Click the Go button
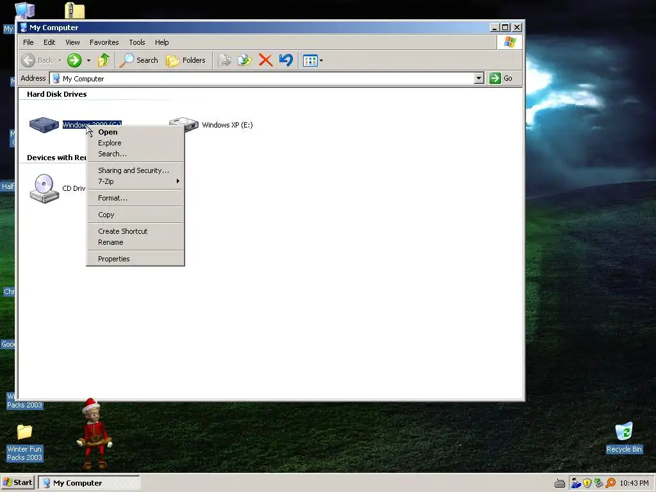 (x=501, y=78)
